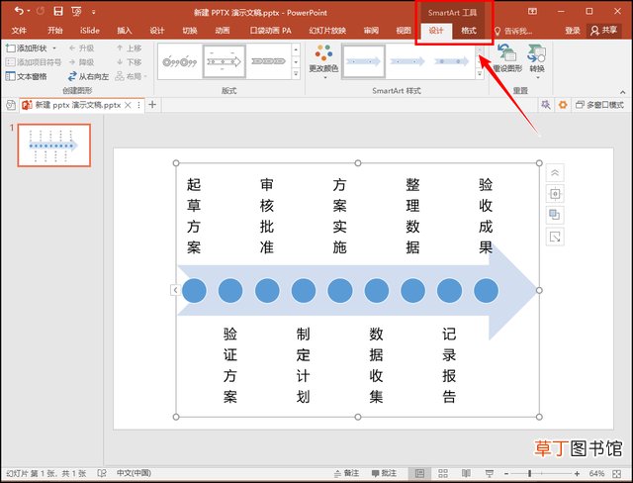Select the third SmartArt style thumbnail
The image size is (633, 483).
[451, 61]
